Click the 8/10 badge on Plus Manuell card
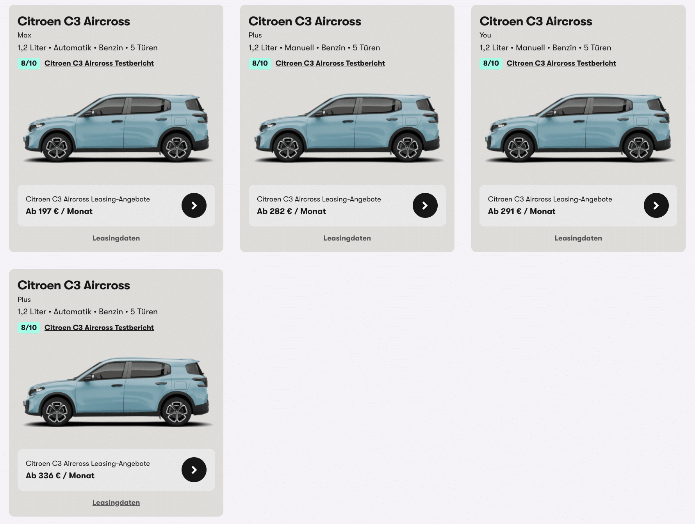 (x=260, y=63)
